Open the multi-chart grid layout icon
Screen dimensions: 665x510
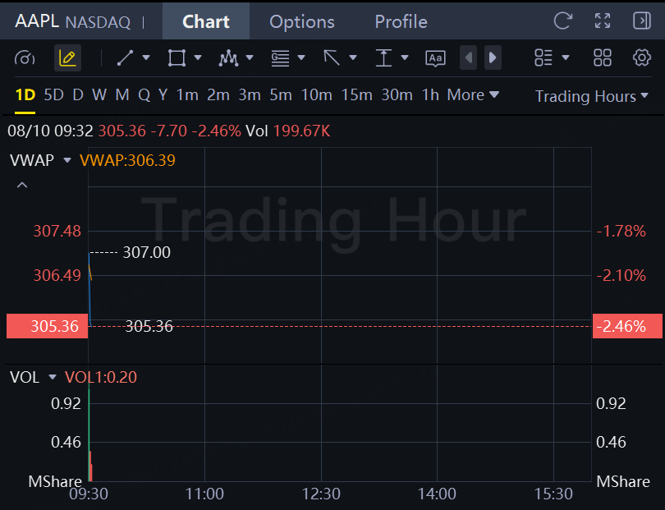click(603, 57)
